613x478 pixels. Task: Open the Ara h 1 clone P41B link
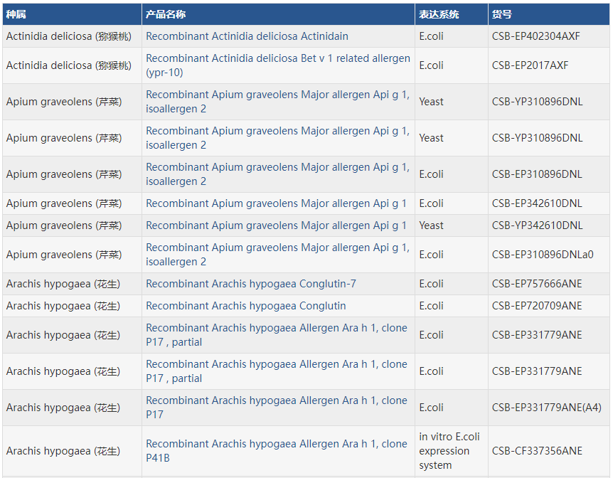point(276,444)
